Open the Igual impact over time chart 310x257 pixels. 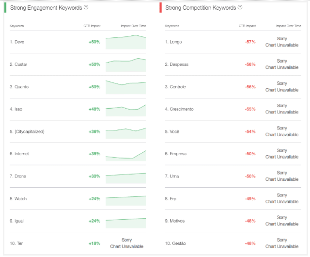pyautogui.click(x=126, y=223)
